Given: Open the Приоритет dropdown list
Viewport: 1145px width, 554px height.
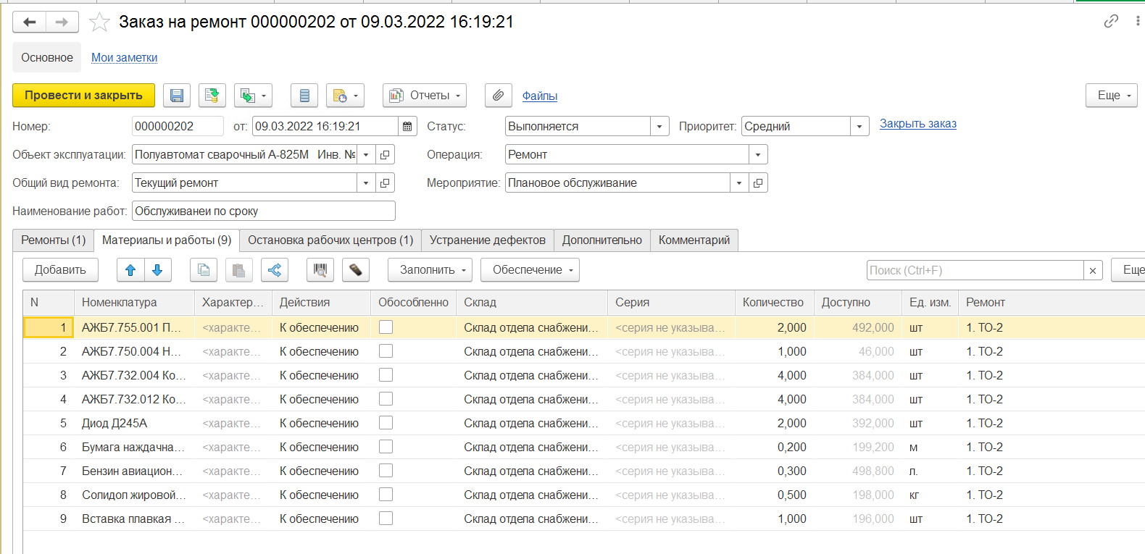Looking at the screenshot, I should 859,127.
